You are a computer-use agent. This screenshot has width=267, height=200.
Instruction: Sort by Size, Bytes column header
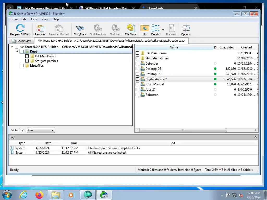227,47
